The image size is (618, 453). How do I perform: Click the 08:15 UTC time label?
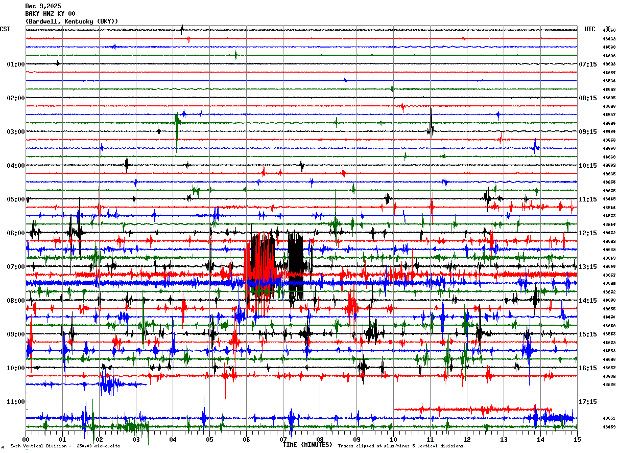[588, 98]
